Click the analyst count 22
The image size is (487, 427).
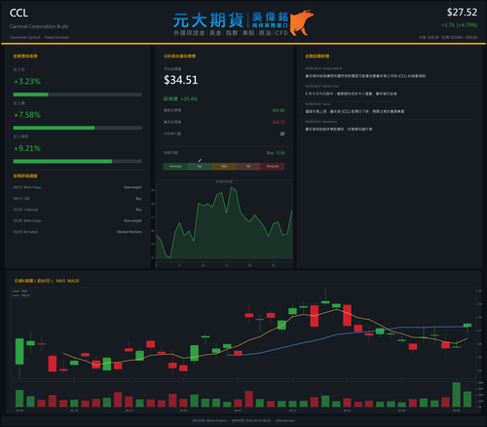282,134
